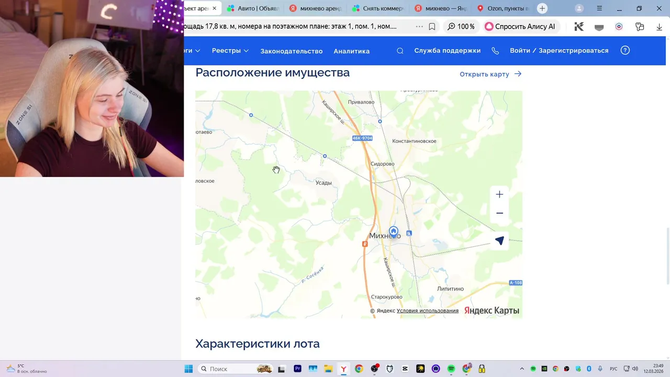The width and height of the screenshot is (670, 377).
Task: Close the active tab with X
Action: [x=214, y=8]
